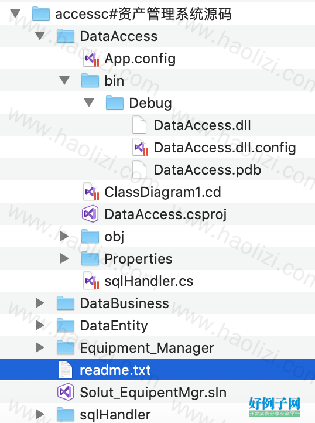Expand the obj folder
This screenshot has height=423, width=315.
64,236
